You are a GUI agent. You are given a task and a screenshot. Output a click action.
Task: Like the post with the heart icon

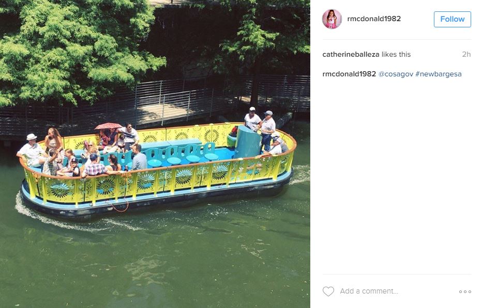pos(328,291)
